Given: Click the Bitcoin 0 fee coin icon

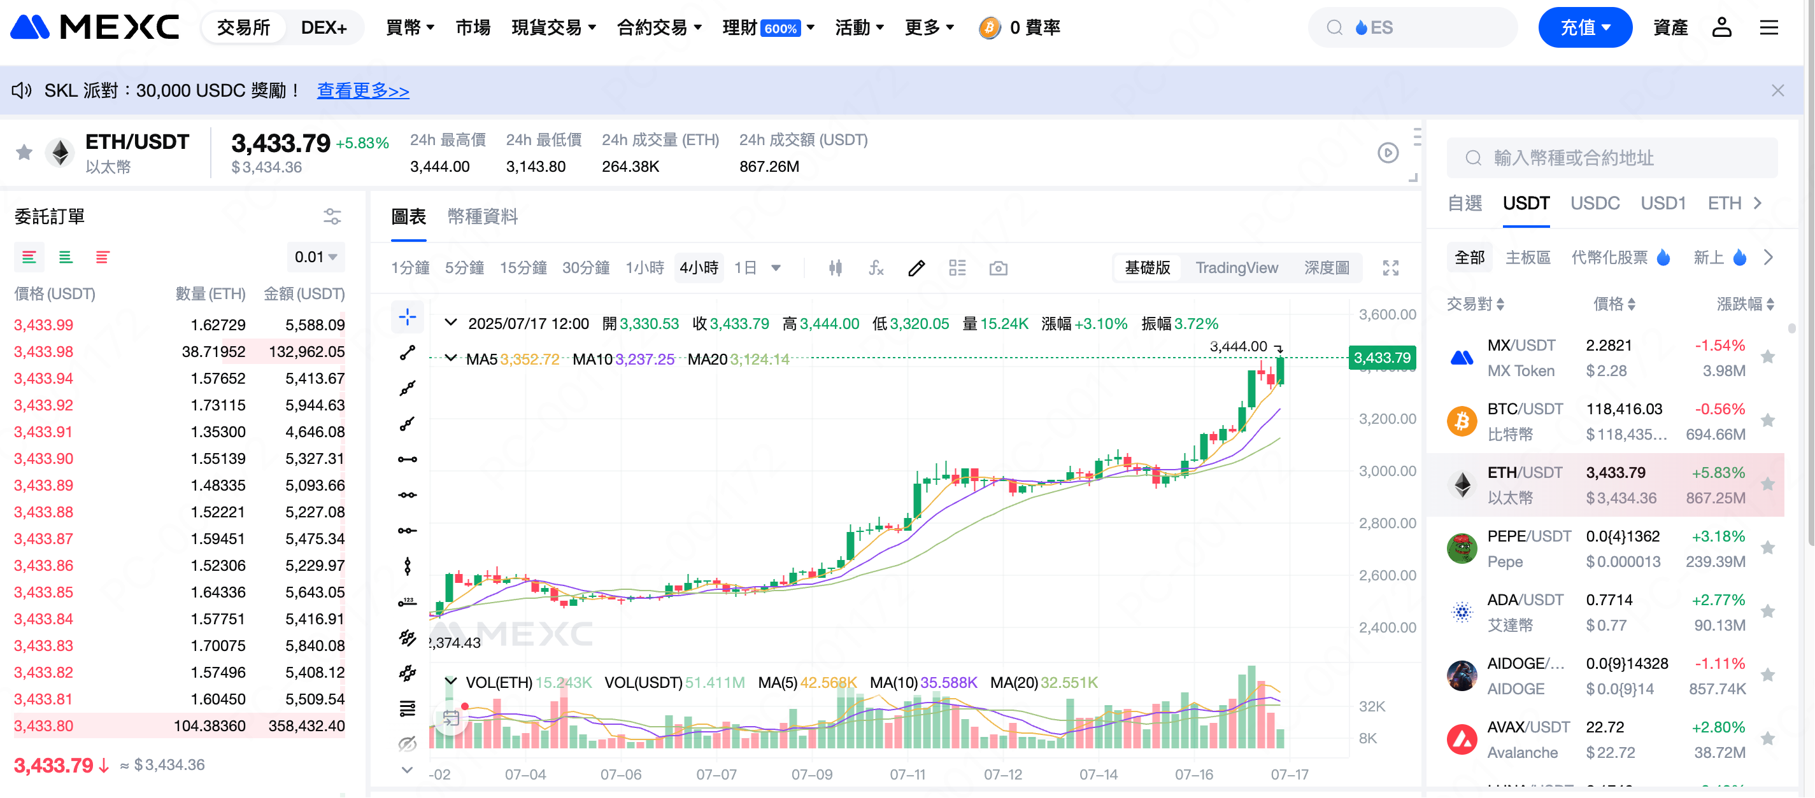Looking at the screenshot, I should [x=989, y=27].
